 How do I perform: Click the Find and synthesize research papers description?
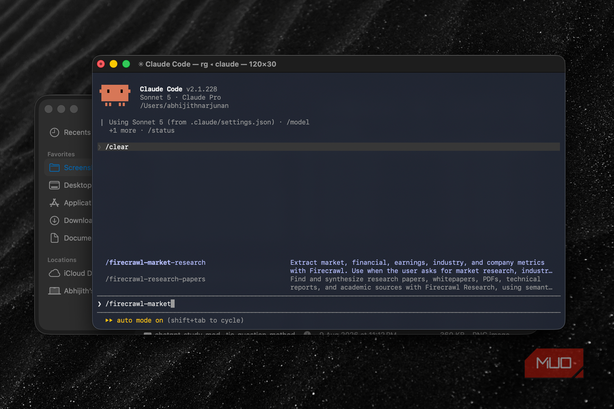[421, 283]
